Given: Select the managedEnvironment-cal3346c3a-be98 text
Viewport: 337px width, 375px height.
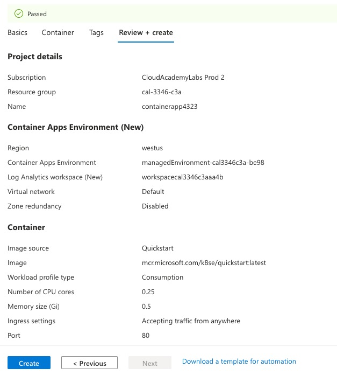Looking at the screenshot, I should point(203,163).
